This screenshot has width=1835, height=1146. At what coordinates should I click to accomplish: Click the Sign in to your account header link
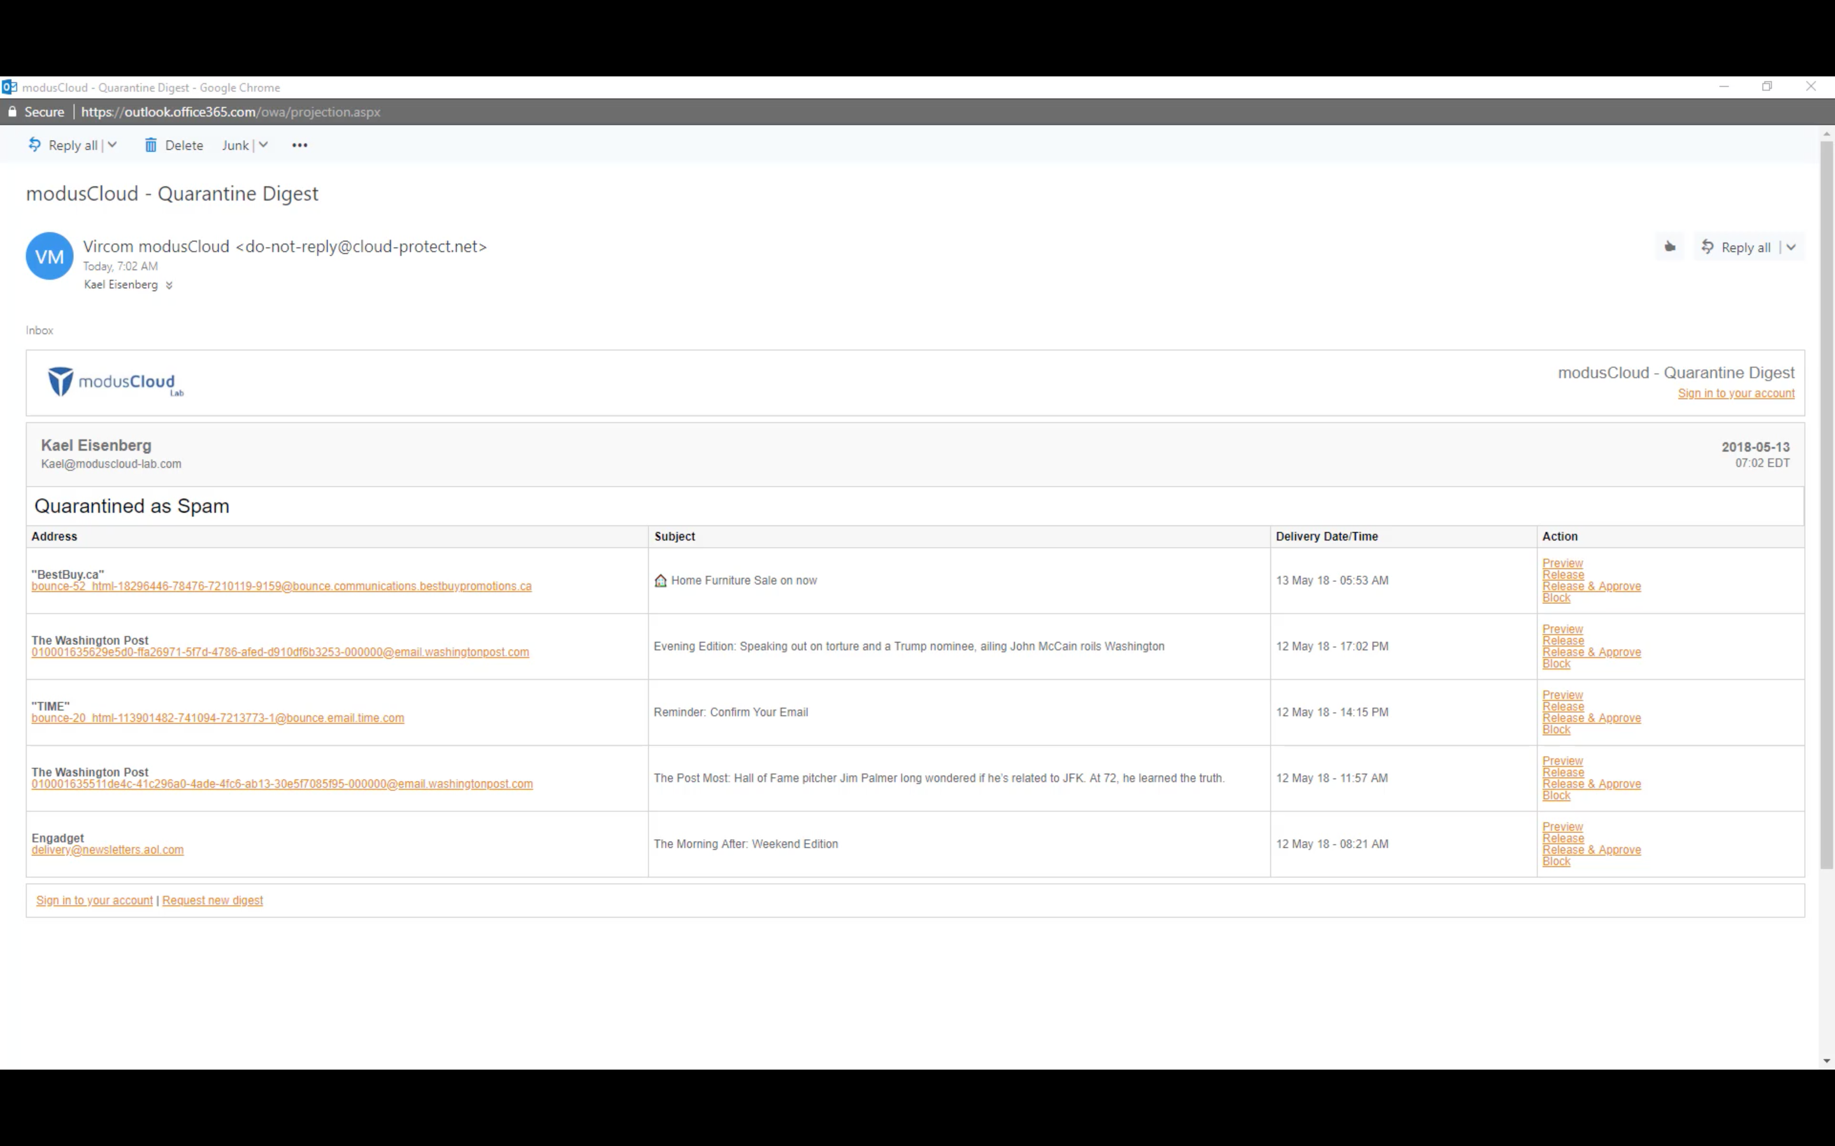tap(1736, 393)
